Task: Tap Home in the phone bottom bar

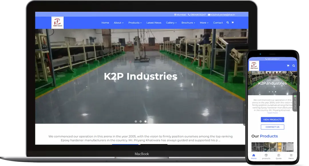Action: pyautogui.click(x=253, y=157)
